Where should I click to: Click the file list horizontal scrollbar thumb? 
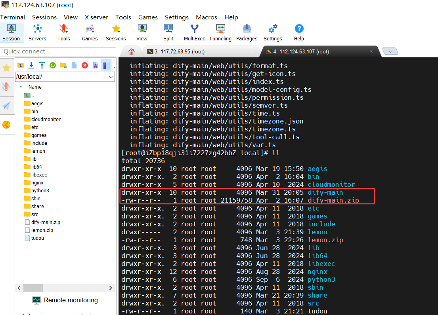click(x=33, y=288)
